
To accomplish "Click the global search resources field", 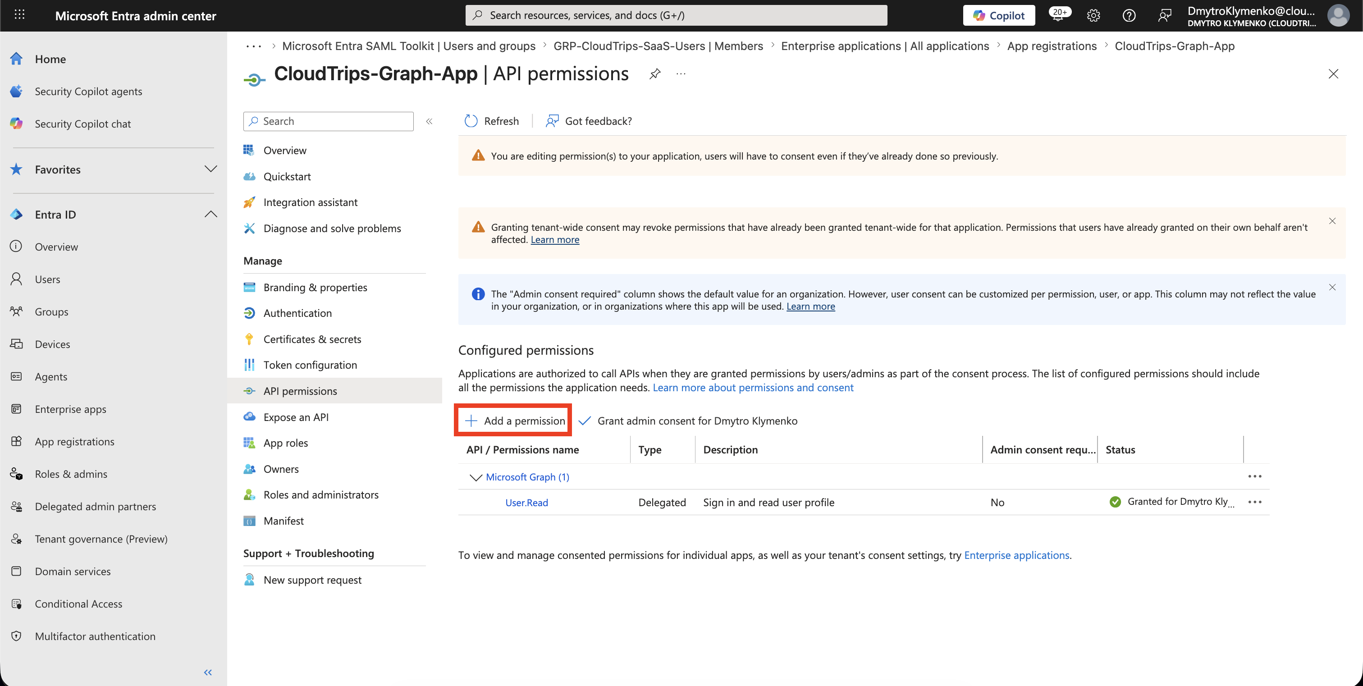I will 676,15.
